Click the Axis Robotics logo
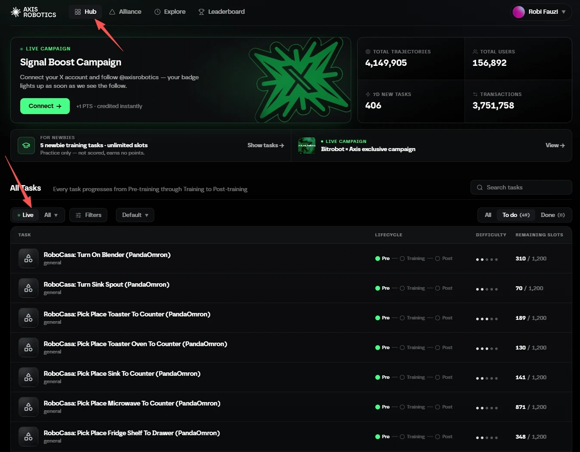This screenshot has height=452, width=580. click(34, 12)
